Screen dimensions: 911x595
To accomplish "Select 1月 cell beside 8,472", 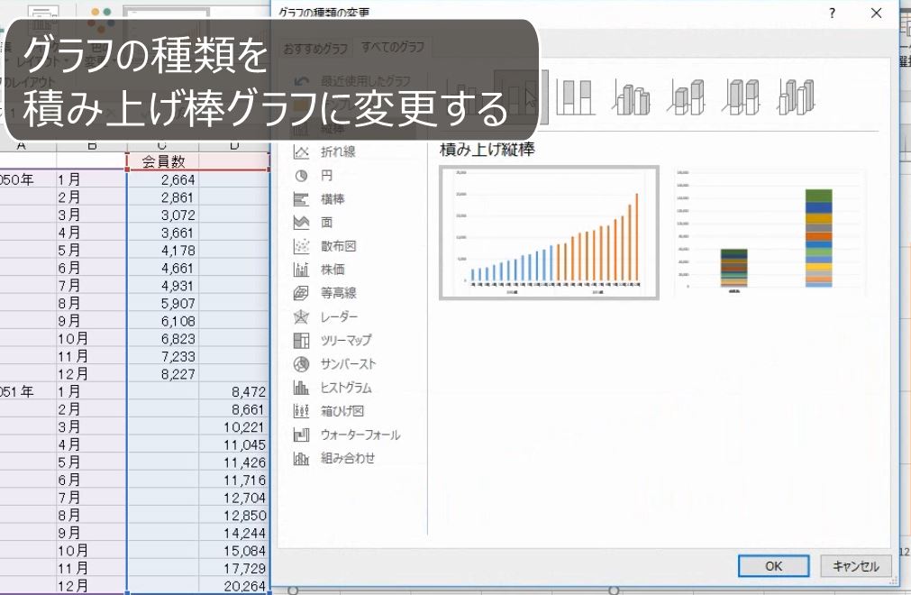I will pyautogui.click(x=91, y=391).
